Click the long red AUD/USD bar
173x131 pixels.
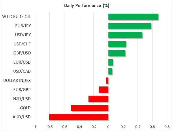[78, 117]
